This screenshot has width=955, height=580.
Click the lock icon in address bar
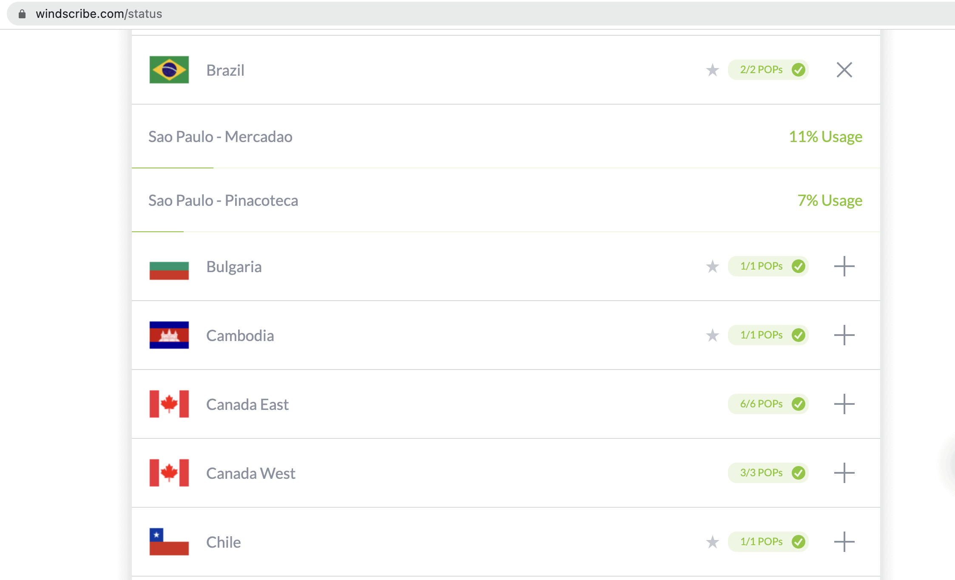tap(22, 14)
